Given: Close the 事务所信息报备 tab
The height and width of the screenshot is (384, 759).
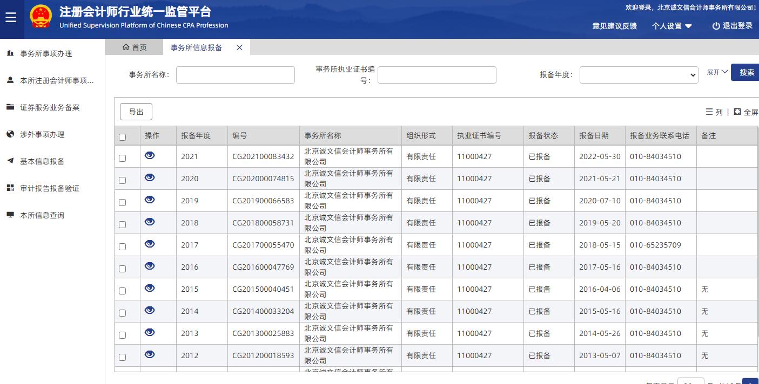Looking at the screenshot, I should click(x=239, y=47).
